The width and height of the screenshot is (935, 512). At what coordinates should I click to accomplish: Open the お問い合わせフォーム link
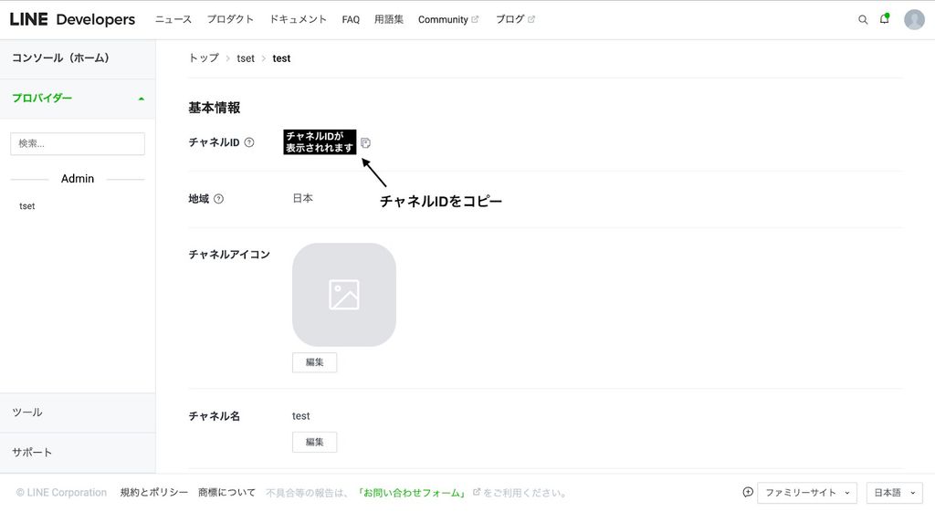pyautogui.click(x=412, y=493)
